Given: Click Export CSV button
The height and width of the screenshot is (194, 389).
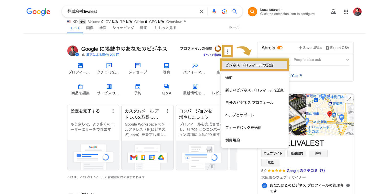Looking at the screenshot, I should [337, 48].
